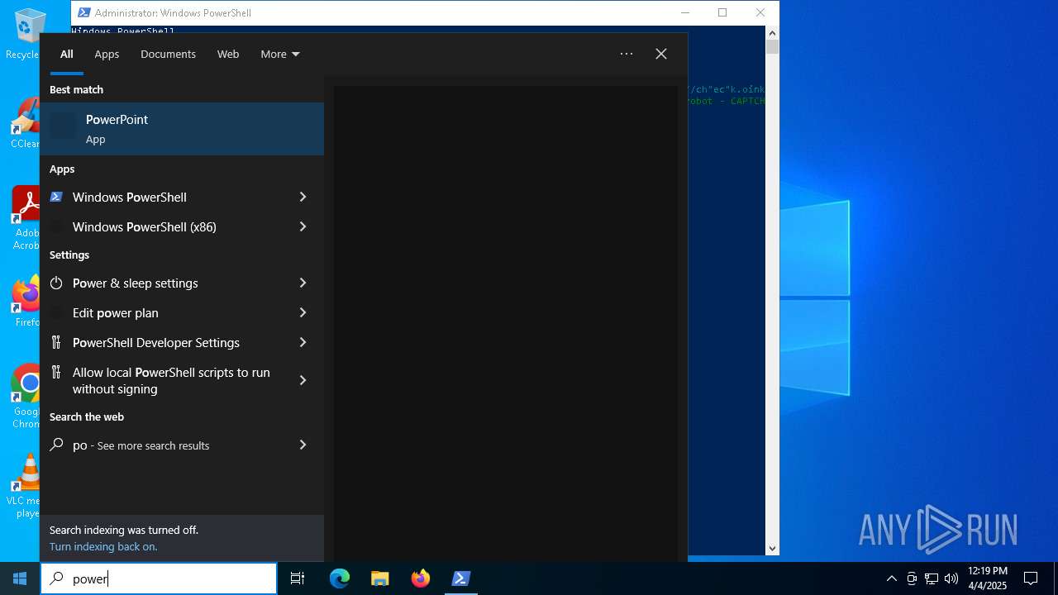The image size is (1058, 595).
Task: Click the Power & sleep settings icon
Action: point(56,283)
